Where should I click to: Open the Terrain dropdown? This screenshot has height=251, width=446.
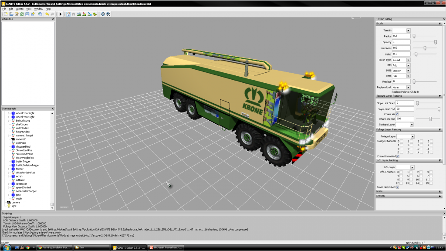click(408, 31)
